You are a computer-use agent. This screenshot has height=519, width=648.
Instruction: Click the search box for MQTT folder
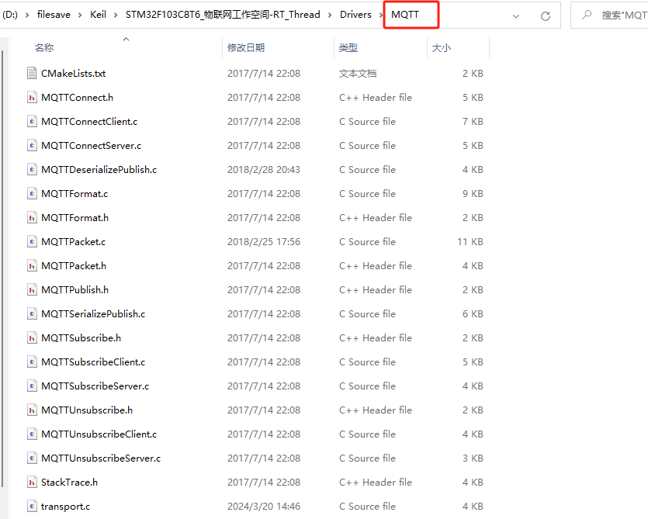tap(609, 16)
